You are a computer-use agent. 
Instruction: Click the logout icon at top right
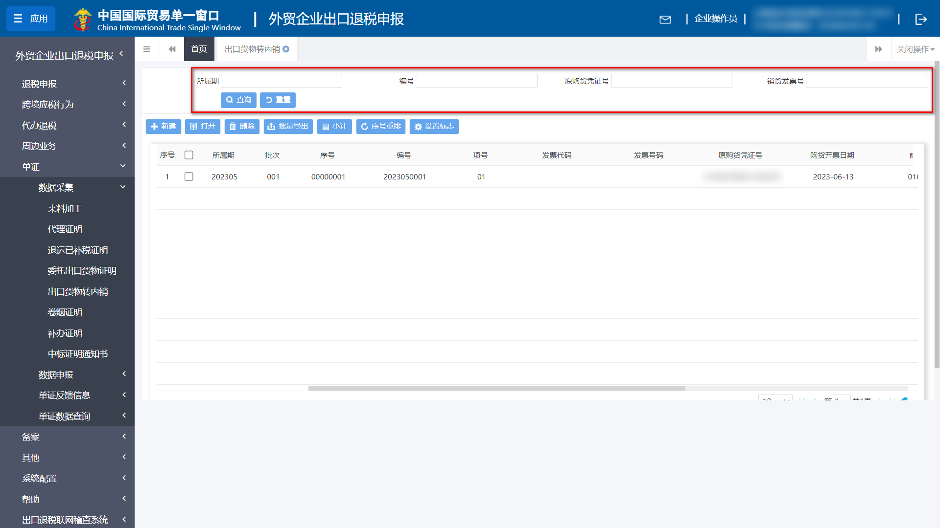[x=920, y=19]
